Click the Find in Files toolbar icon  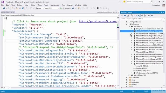[x=78, y=8]
